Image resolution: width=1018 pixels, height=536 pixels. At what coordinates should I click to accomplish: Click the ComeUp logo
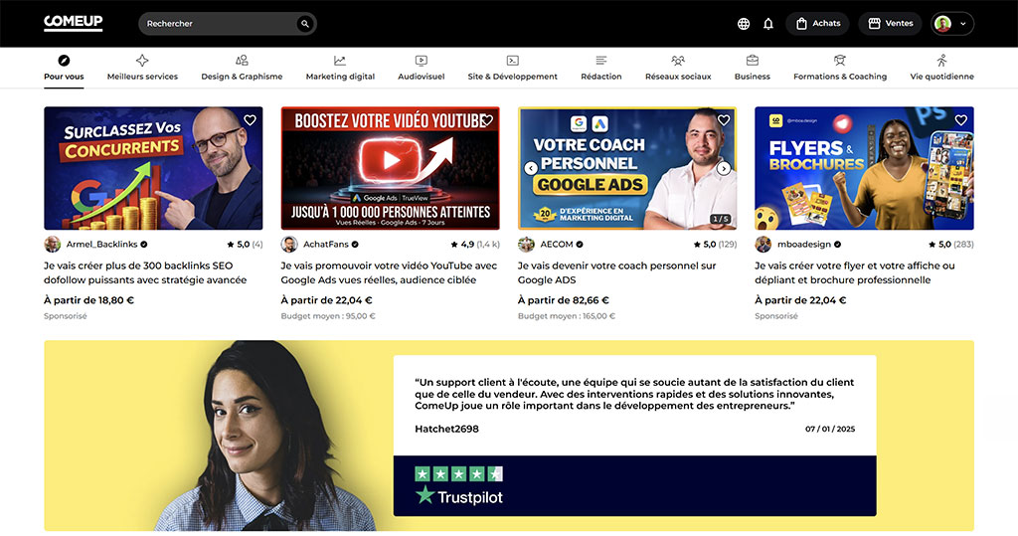(x=73, y=23)
